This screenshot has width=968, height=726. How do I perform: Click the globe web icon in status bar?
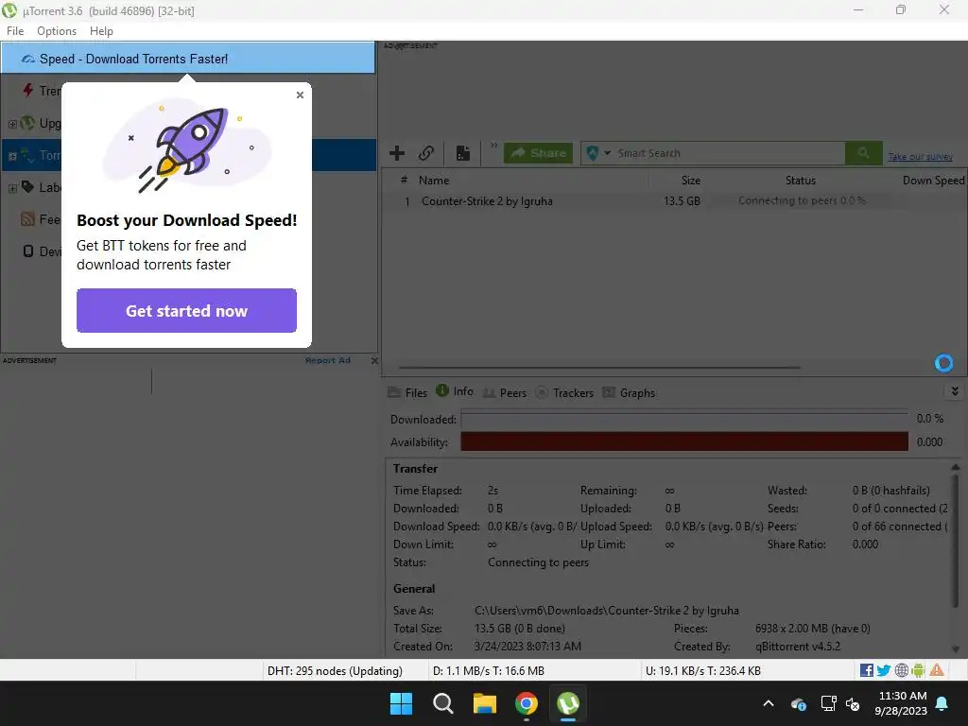tap(901, 670)
